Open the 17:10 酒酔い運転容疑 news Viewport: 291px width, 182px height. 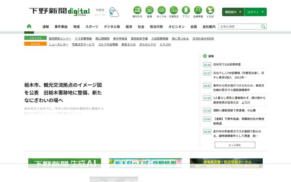click(235, 110)
